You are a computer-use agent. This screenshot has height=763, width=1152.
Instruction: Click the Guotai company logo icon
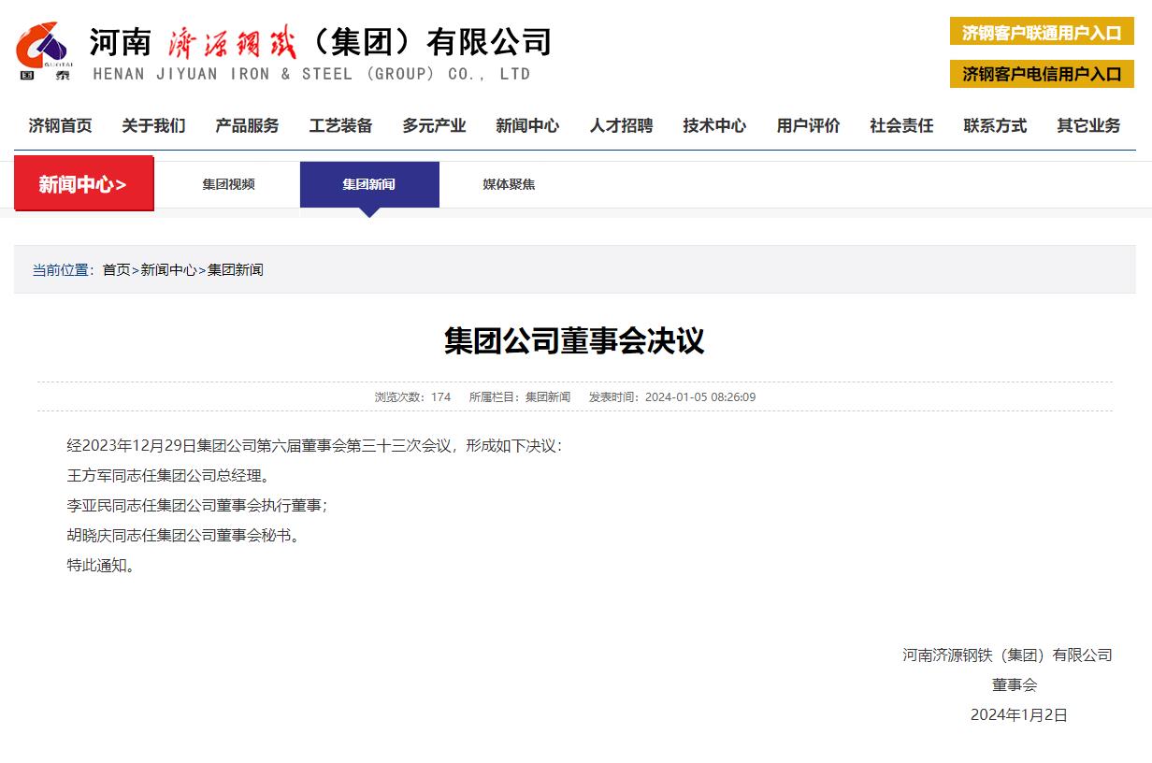[43, 50]
